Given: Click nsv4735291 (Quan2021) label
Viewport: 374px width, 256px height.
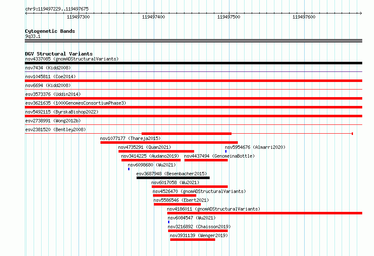Looking at the screenshot, I should pyautogui.click(x=145, y=147).
